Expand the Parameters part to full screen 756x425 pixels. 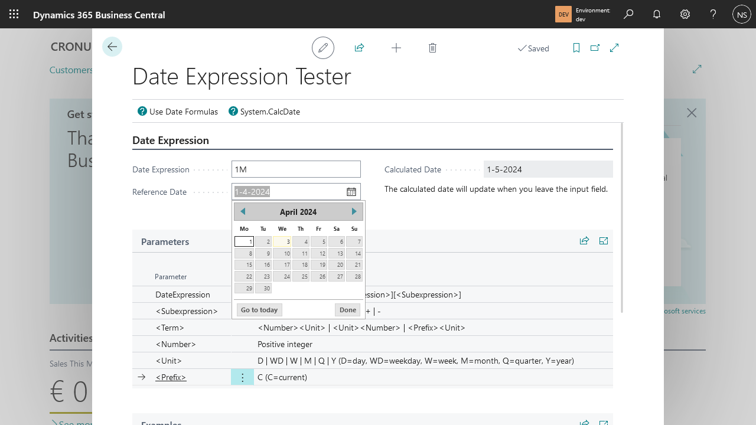click(604, 241)
